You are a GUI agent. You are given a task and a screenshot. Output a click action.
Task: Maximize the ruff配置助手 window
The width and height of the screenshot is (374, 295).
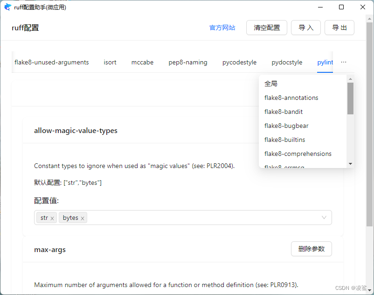click(341, 7)
